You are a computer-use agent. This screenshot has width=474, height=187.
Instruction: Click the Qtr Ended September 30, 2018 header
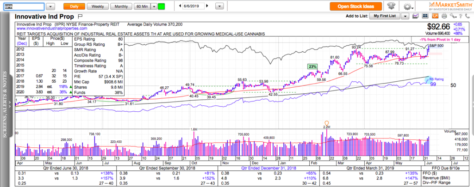pyautogui.click(x=166, y=168)
